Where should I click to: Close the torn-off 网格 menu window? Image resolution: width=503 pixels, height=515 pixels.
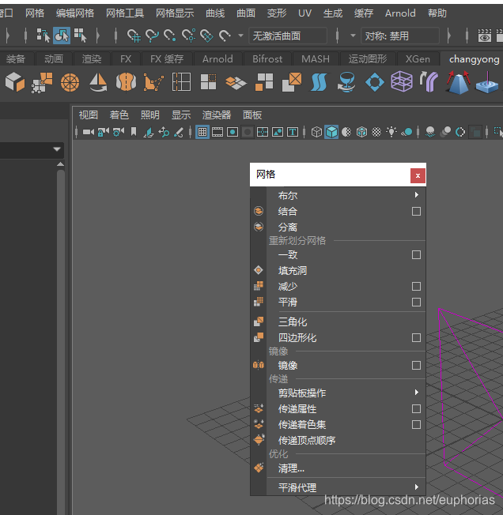pos(418,175)
